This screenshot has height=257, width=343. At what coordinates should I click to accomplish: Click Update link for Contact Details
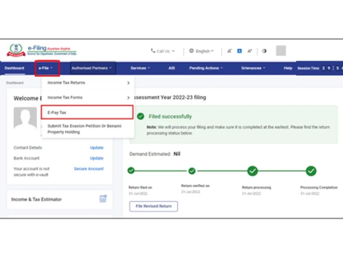pos(97,147)
